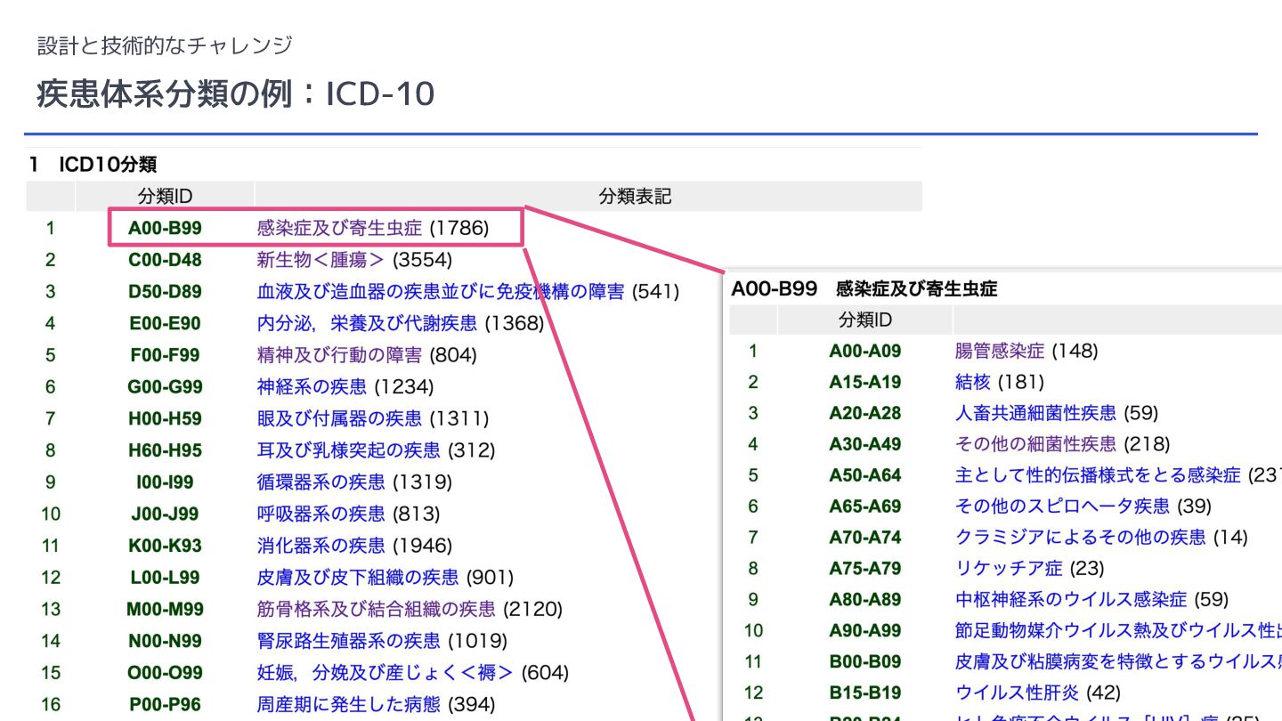1282x721 pixels.
Task: Select sub-classification ID B00-B09
Action: [x=864, y=661]
